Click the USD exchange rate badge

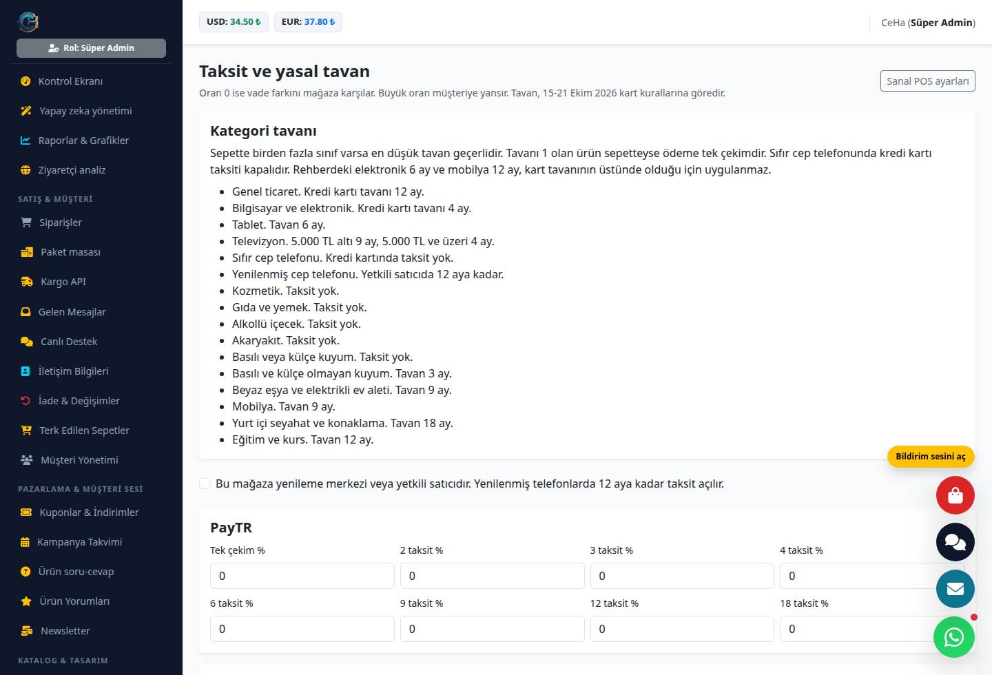coord(234,22)
